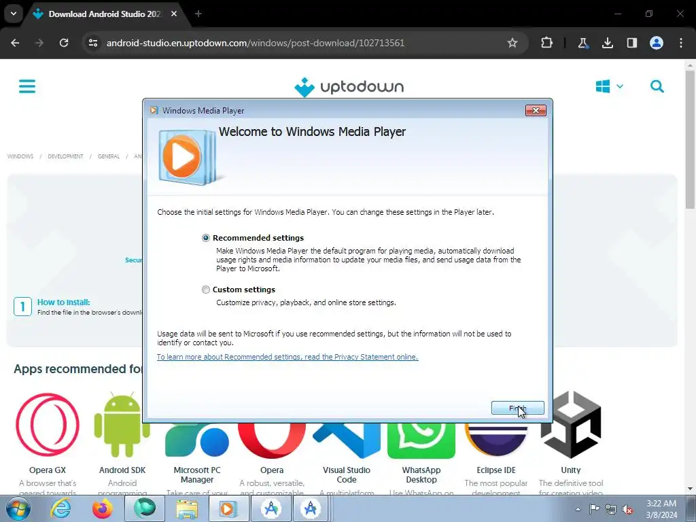Click the scrollbar down arrow

tap(691, 489)
